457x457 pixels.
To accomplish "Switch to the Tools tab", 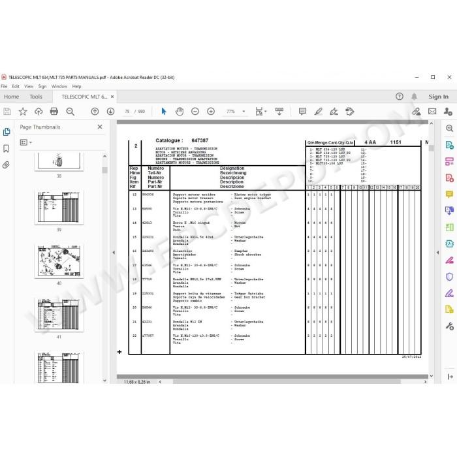I will 36,97.
